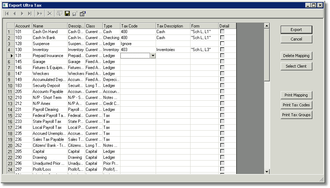Click the Print Tax Codes button
The width and height of the screenshot is (330, 188).
click(x=296, y=105)
